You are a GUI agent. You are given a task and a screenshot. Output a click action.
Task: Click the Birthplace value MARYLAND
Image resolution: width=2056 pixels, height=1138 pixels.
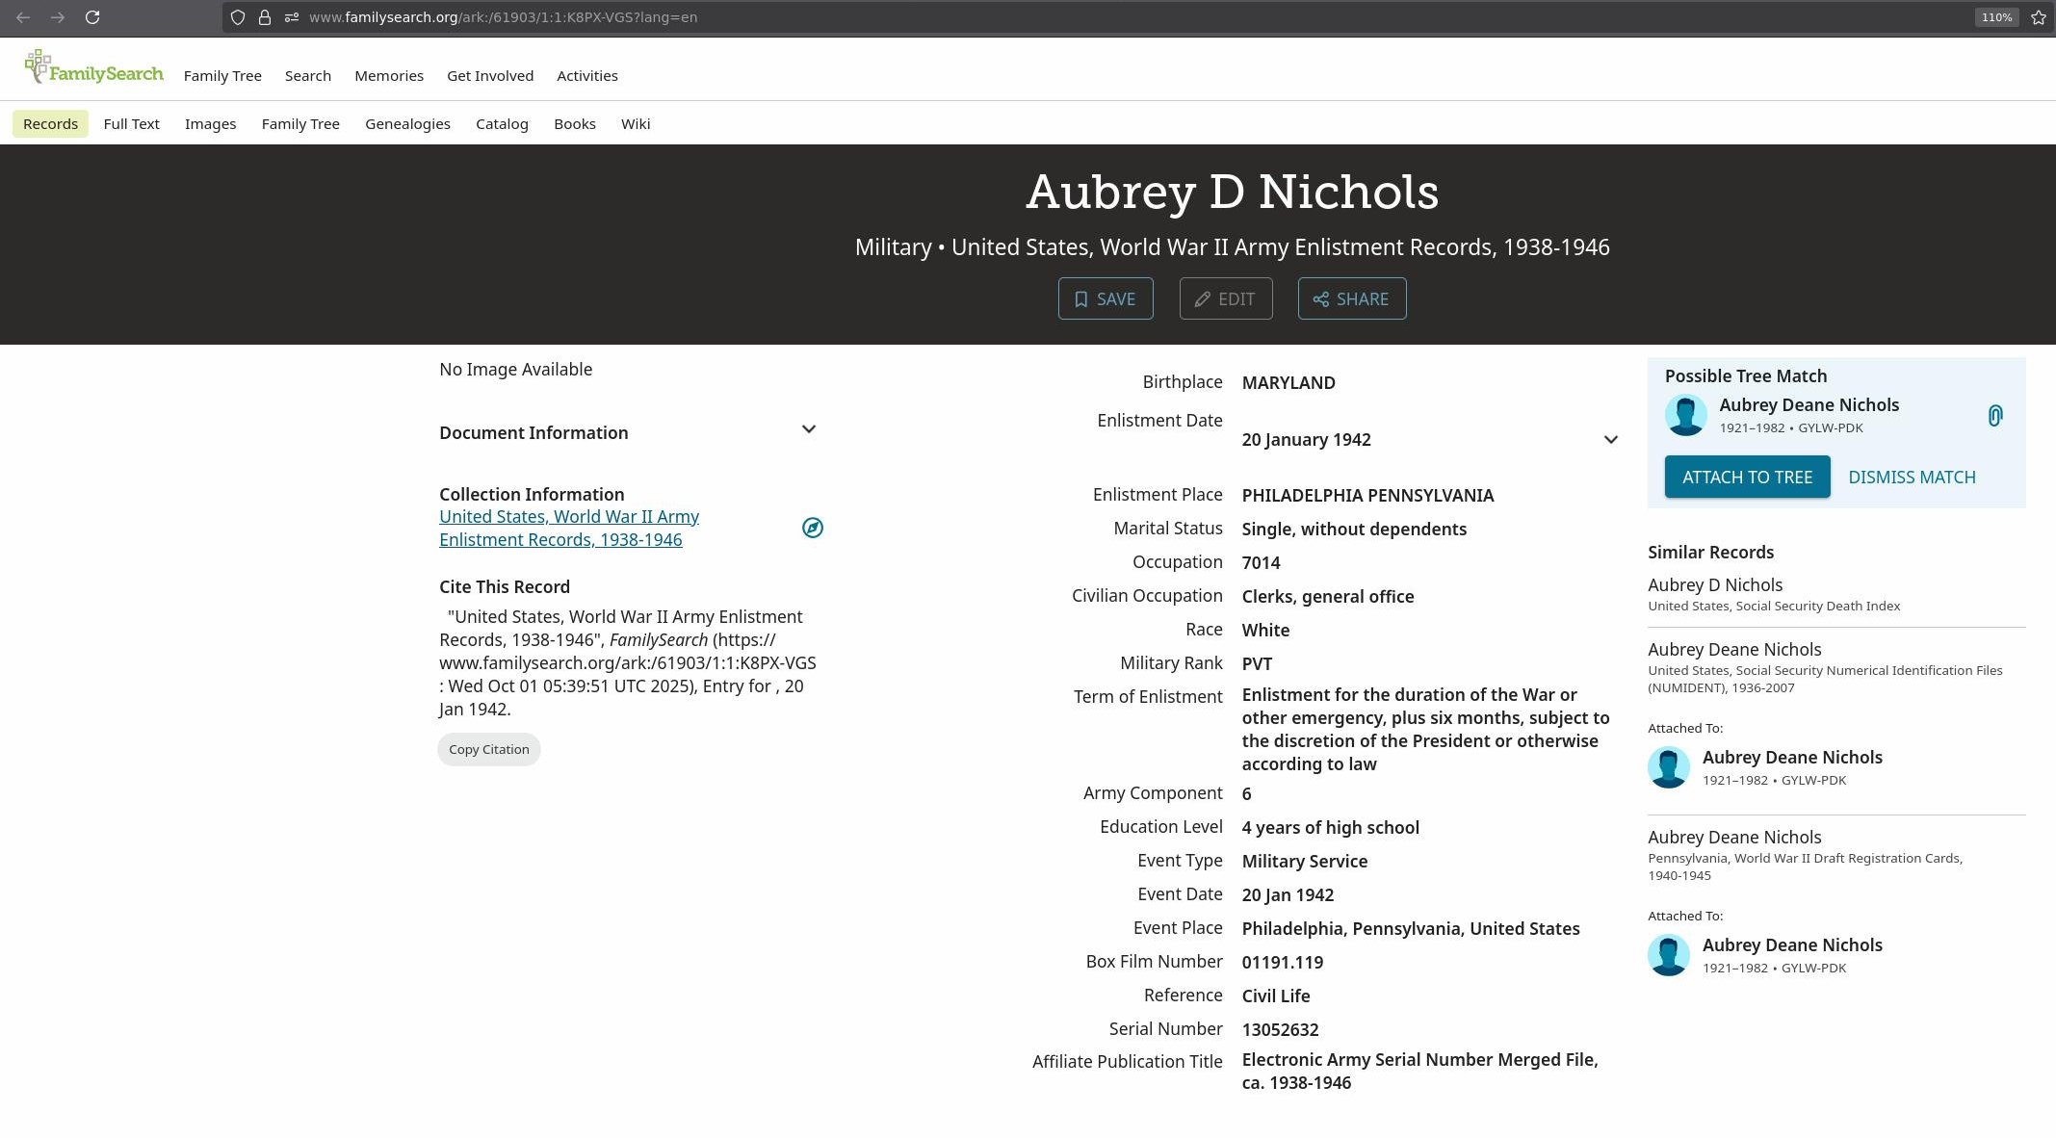(x=1288, y=382)
